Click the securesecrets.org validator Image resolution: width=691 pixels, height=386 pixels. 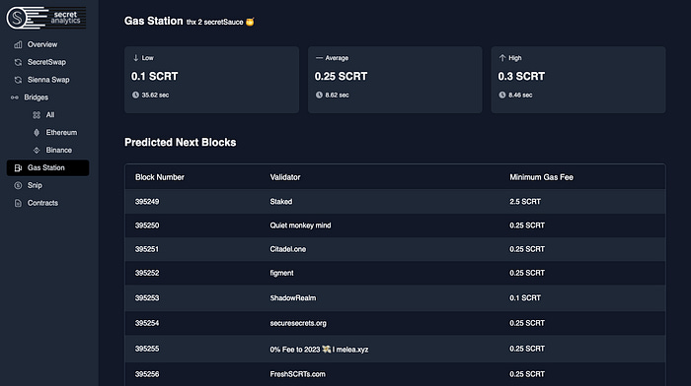(298, 323)
